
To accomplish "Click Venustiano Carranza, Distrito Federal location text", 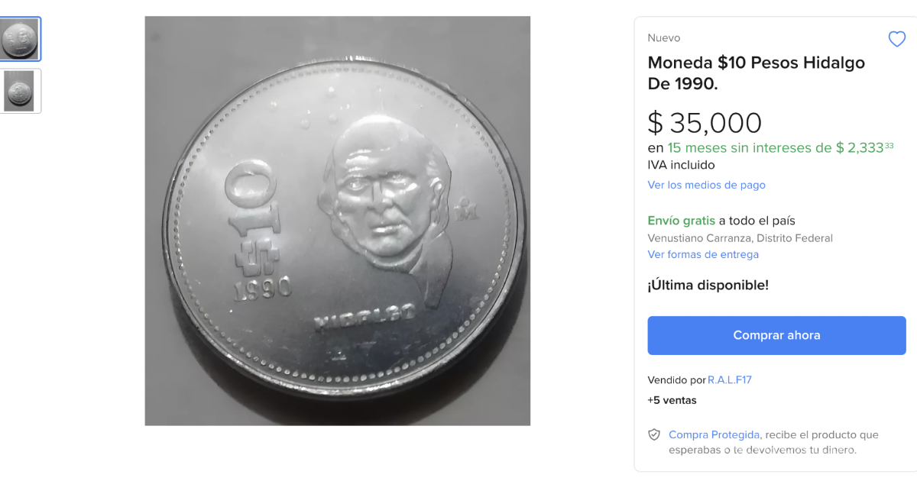I will point(740,238).
